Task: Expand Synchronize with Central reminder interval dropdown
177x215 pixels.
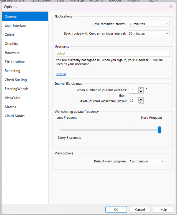Action: (x=149, y=33)
